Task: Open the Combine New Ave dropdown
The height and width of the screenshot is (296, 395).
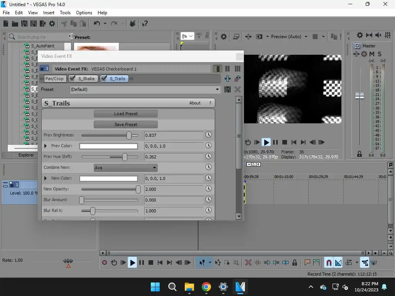Action: point(125,168)
